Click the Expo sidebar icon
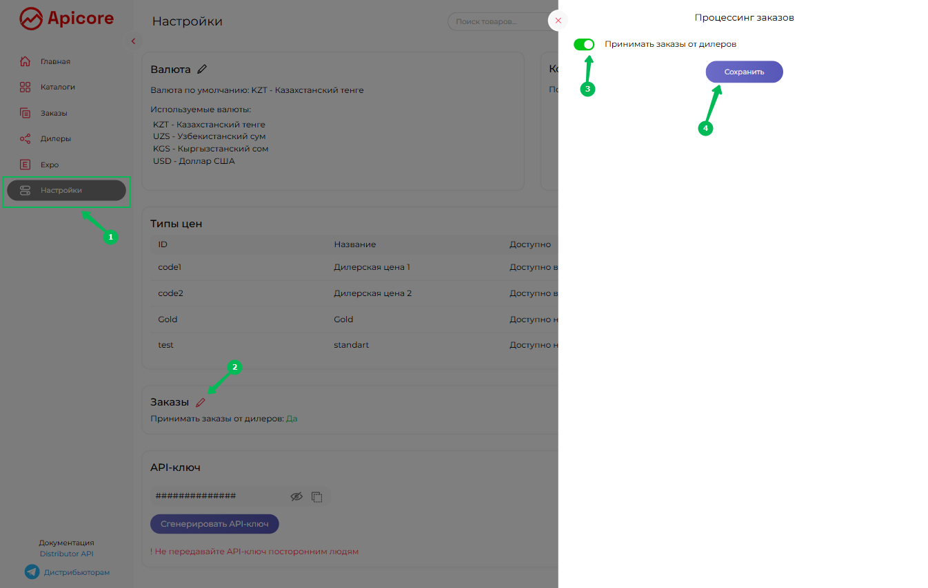The image size is (928, 588). (x=26, y=165)
